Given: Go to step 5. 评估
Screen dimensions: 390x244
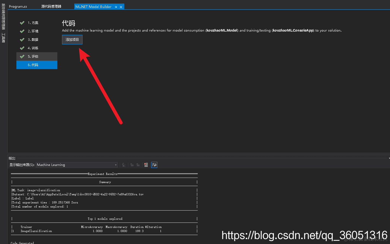Looking at the screenshot, I should coord(37,57).
